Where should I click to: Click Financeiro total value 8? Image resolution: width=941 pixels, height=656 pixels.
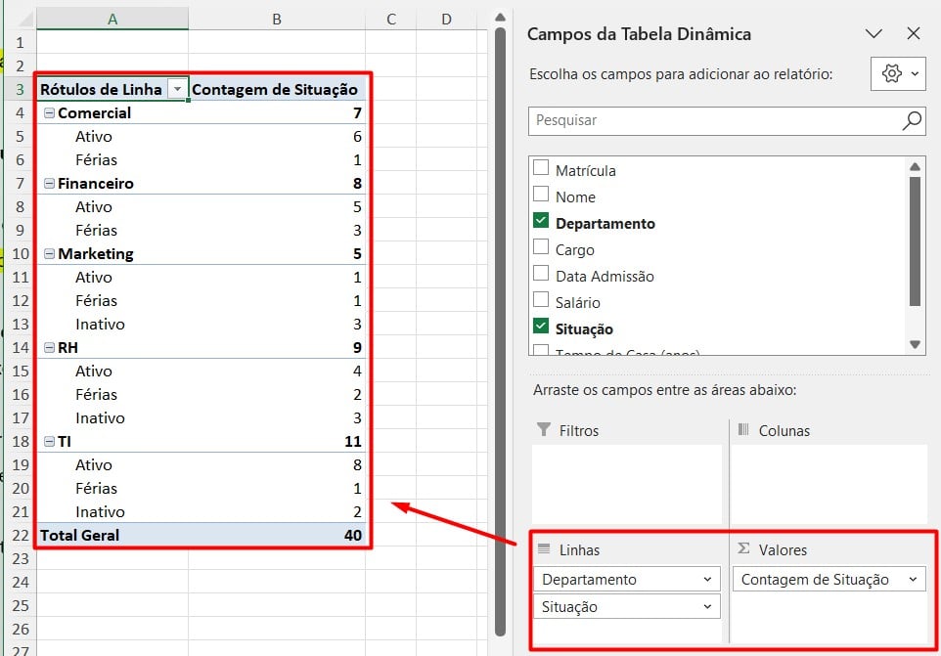tap(357, 184)
